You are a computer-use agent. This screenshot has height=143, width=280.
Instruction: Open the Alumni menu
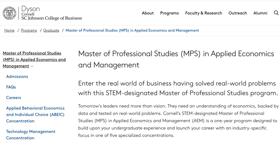click(x=260, y=13)
